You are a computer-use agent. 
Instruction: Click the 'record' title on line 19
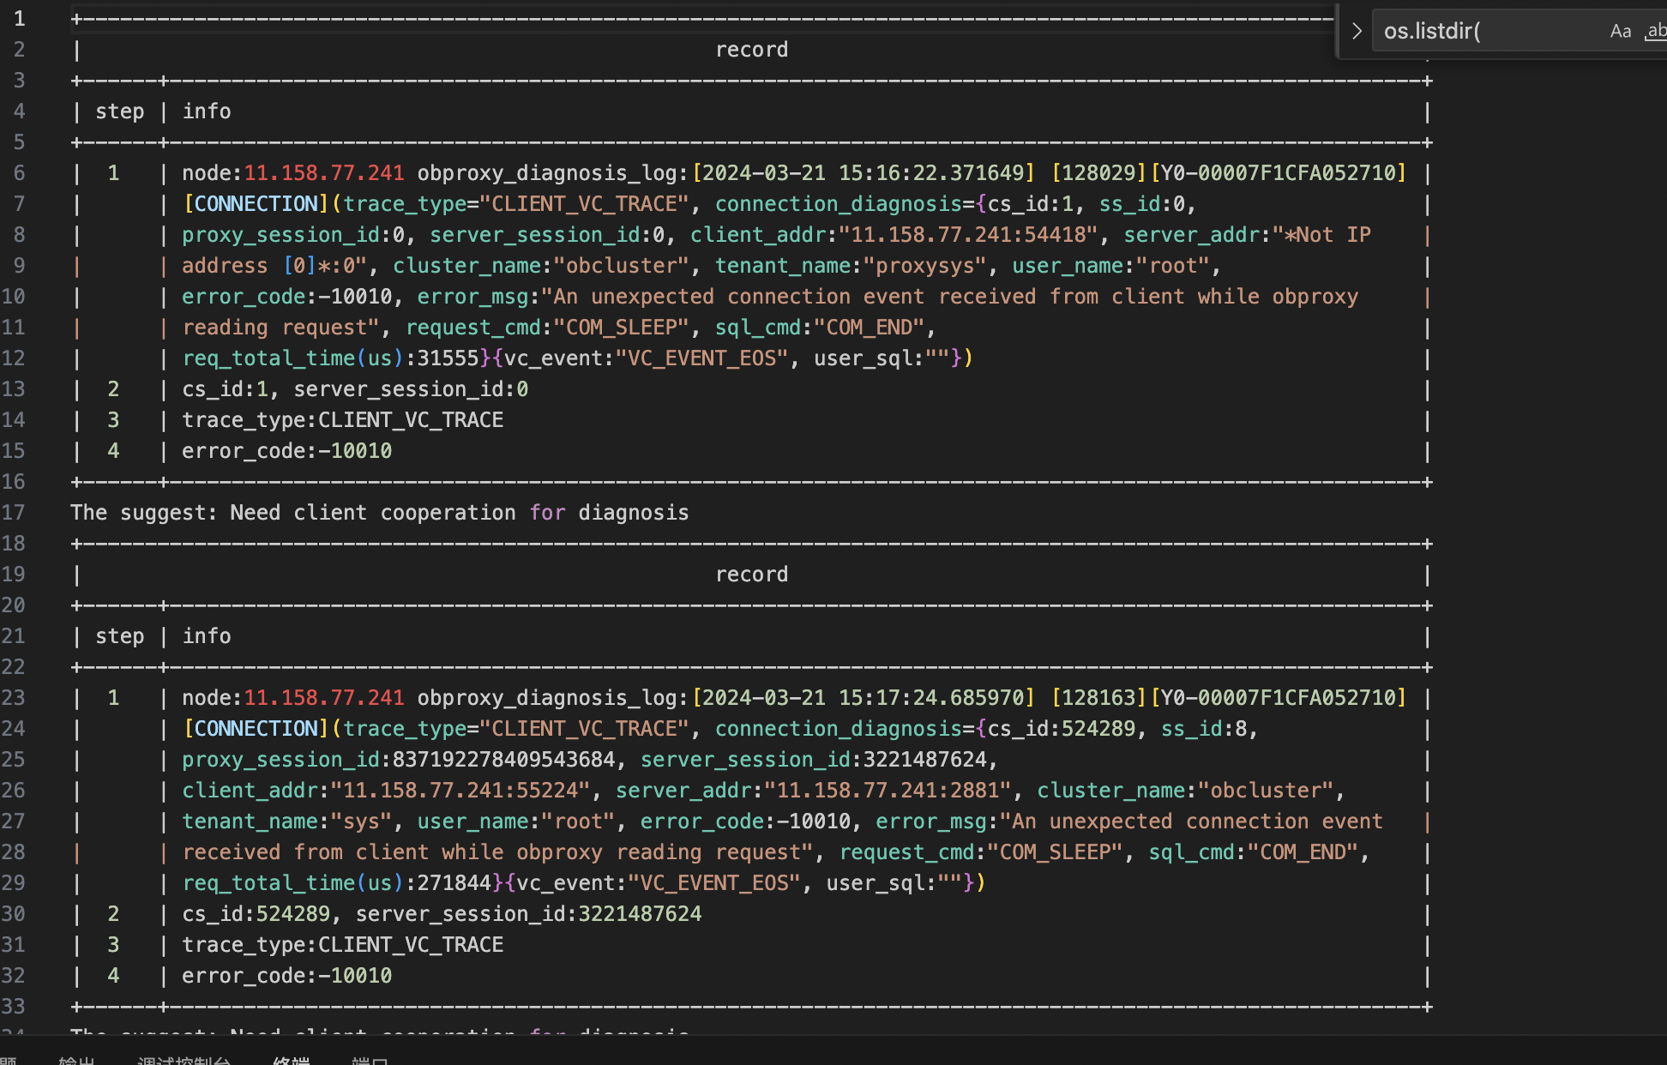[752, 575]
